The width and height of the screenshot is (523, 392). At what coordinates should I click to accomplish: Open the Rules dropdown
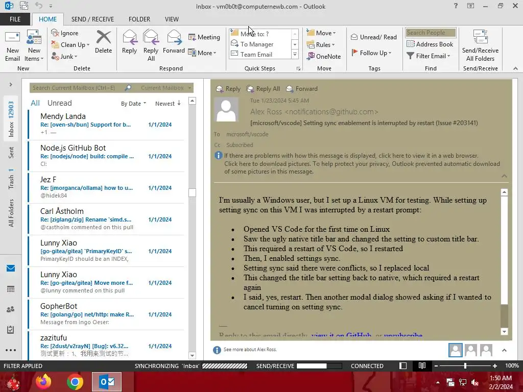coord(321,45)
